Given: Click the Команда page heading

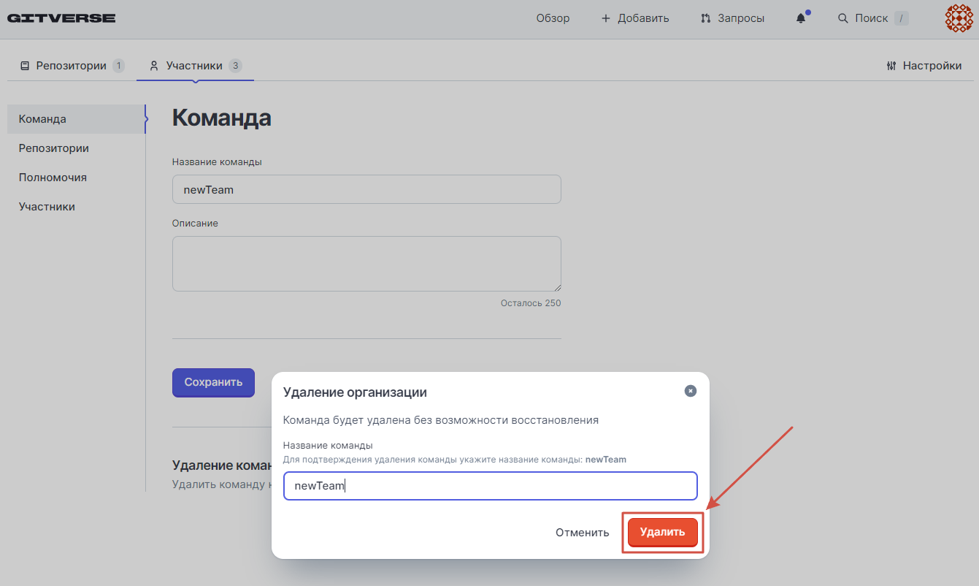Looking at the screenshot, I should [x=222, y=118].
